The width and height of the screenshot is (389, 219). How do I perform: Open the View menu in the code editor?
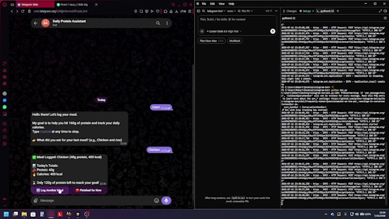tap(221, 4)
